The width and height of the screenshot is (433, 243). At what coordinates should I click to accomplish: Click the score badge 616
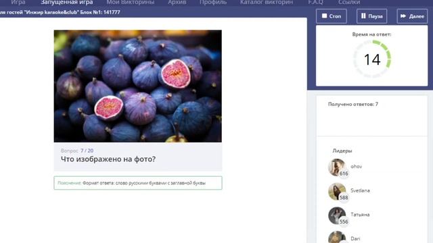pos(344,173)
